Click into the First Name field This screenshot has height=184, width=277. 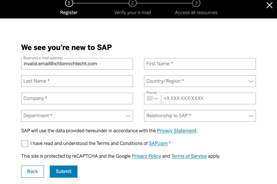coord(200,64)
